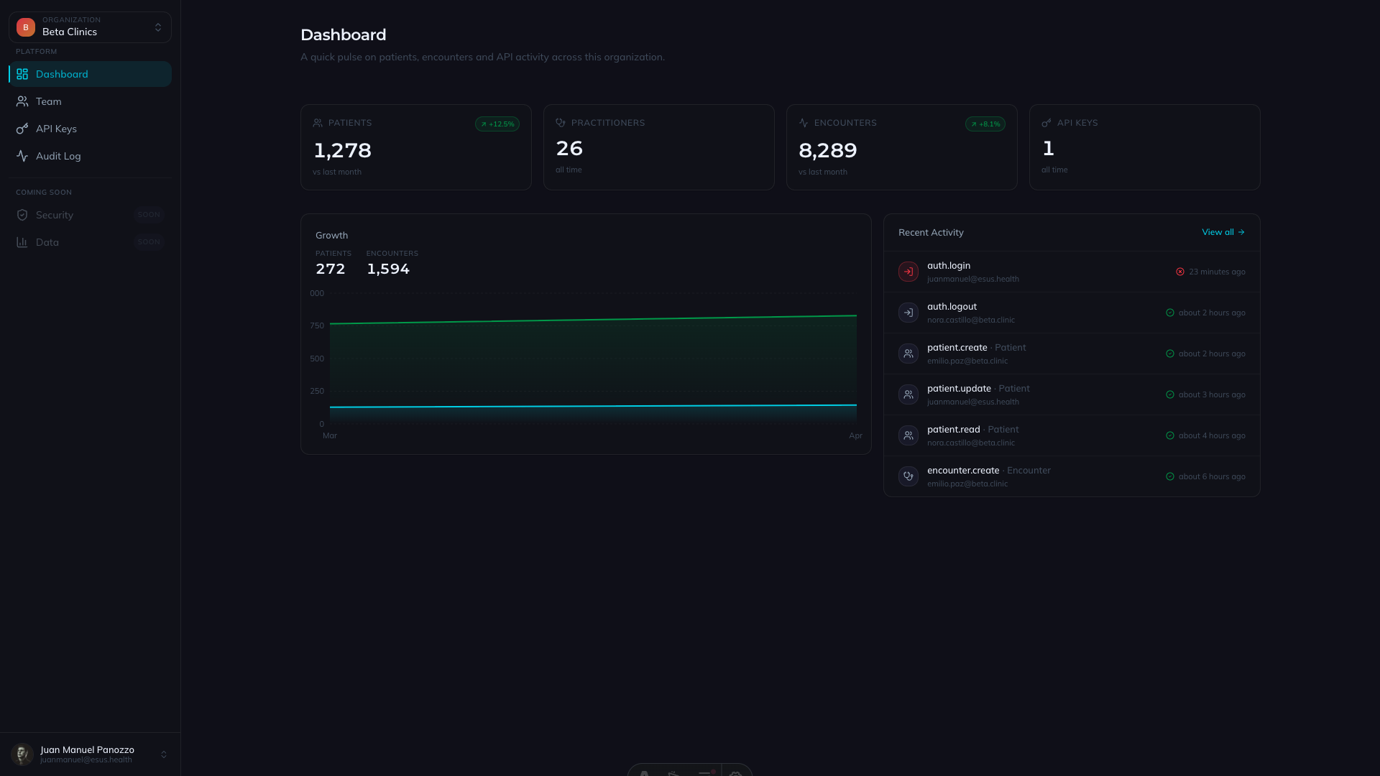
Task: Click the 750 label on the chart y-axis
Action: [317, 325]
